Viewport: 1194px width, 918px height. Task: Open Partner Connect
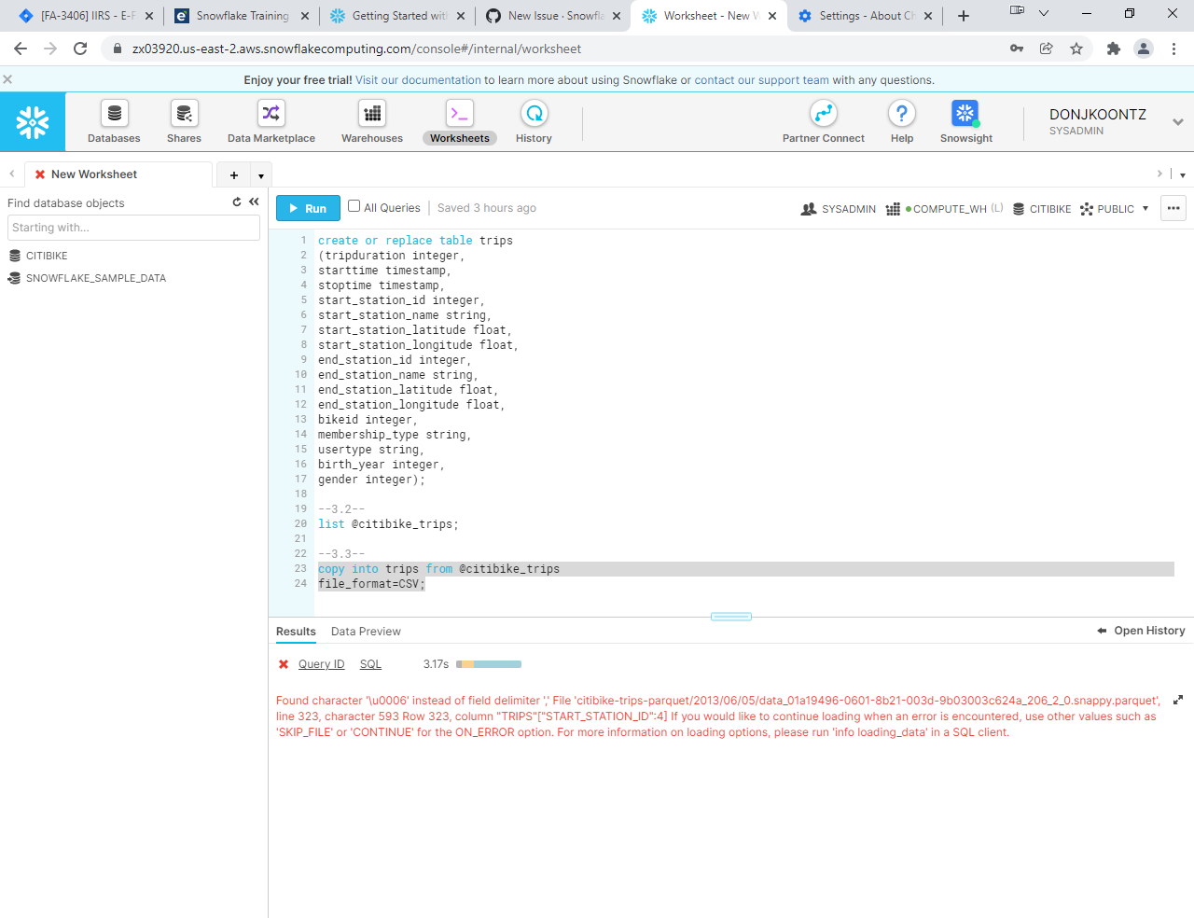[823, 122]
